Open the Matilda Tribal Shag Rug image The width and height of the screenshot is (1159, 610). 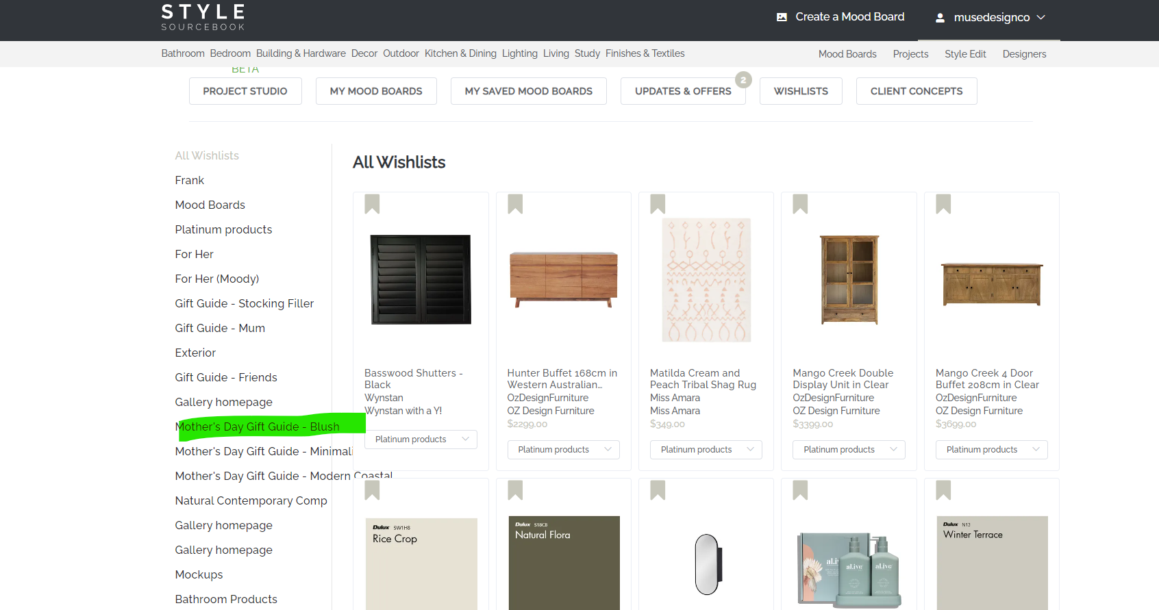point(706,280)
